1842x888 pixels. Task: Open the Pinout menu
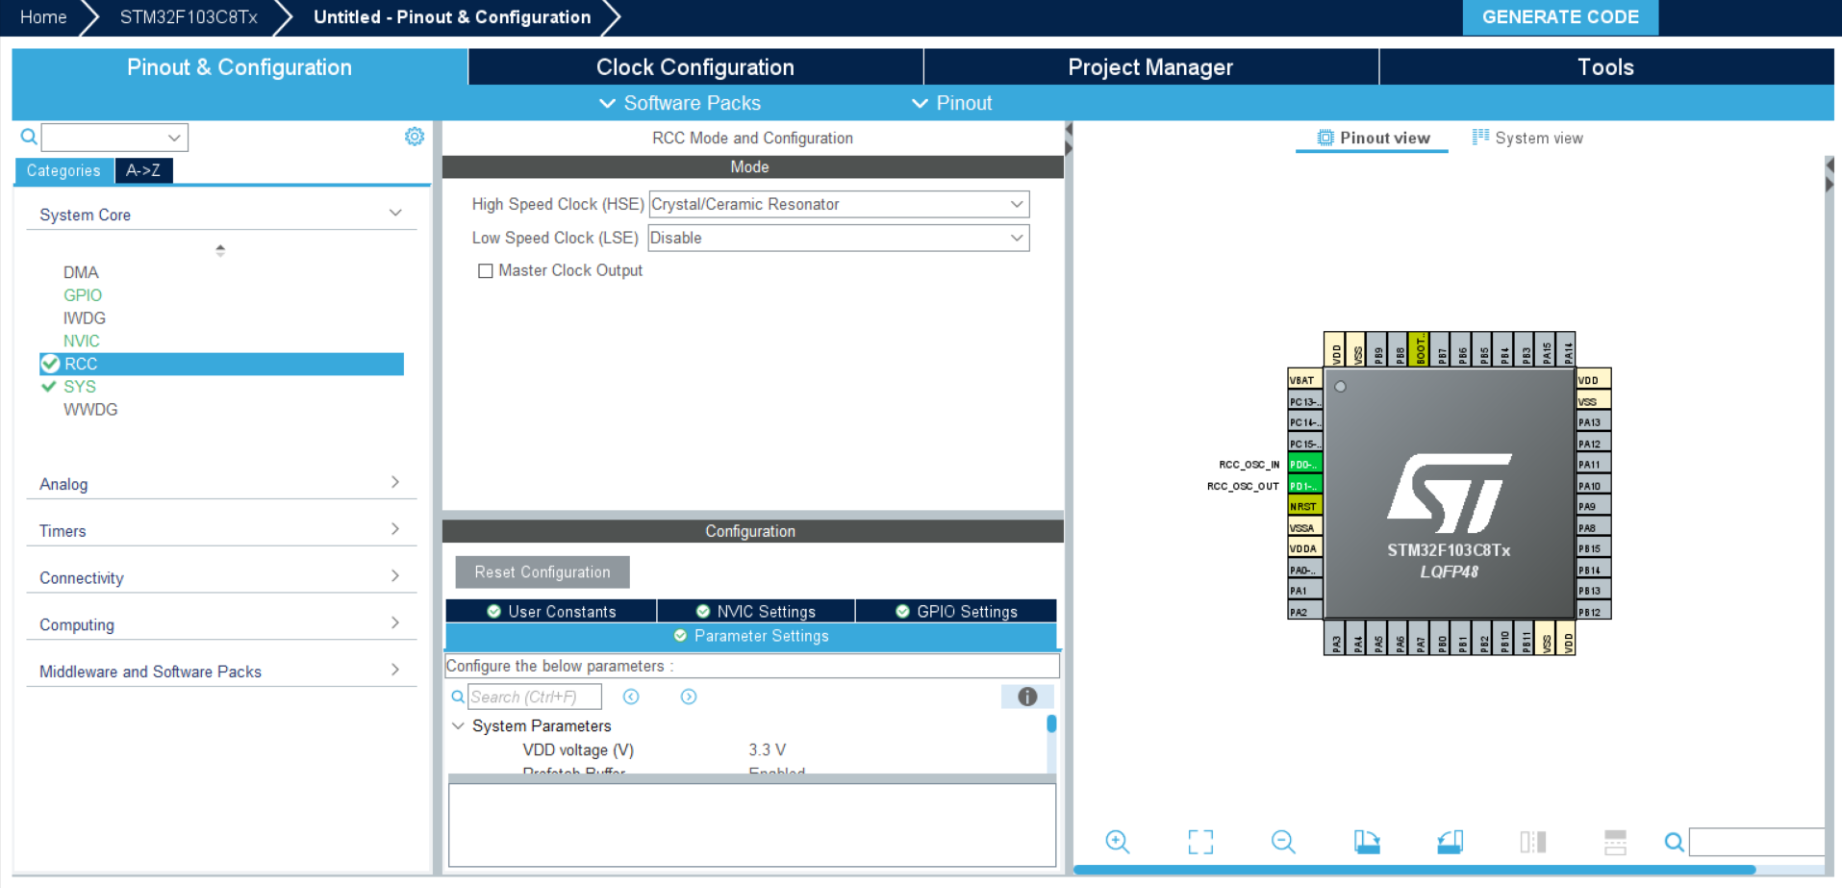coord(952,103)
